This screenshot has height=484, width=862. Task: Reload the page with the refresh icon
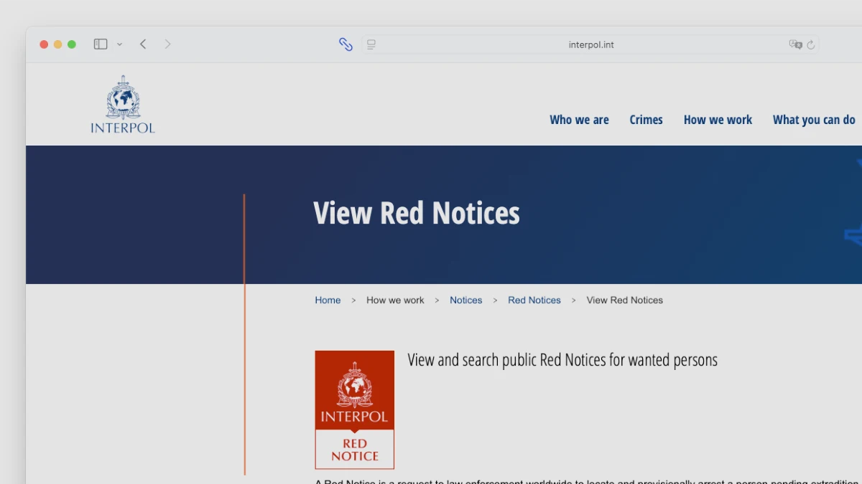click(x=811, y=45)
